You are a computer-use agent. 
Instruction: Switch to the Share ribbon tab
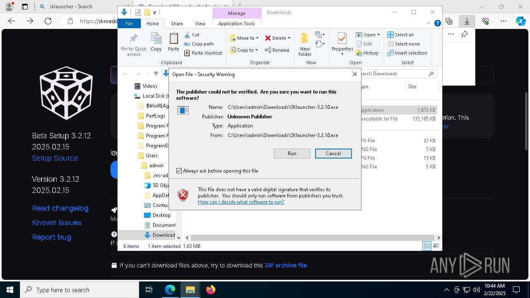click(x=177, y=24)
